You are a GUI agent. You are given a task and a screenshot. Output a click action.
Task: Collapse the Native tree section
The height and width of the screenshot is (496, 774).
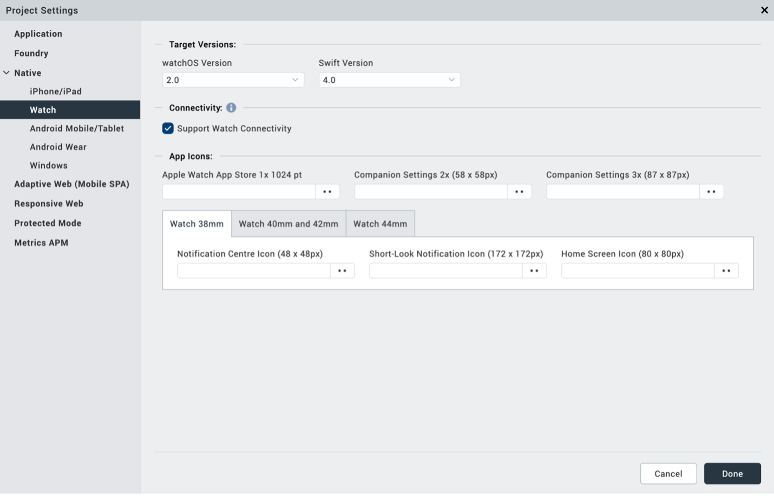pos(6,73)
